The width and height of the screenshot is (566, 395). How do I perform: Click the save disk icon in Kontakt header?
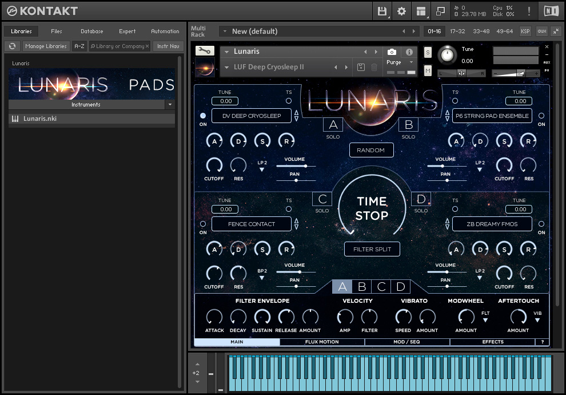382,11
